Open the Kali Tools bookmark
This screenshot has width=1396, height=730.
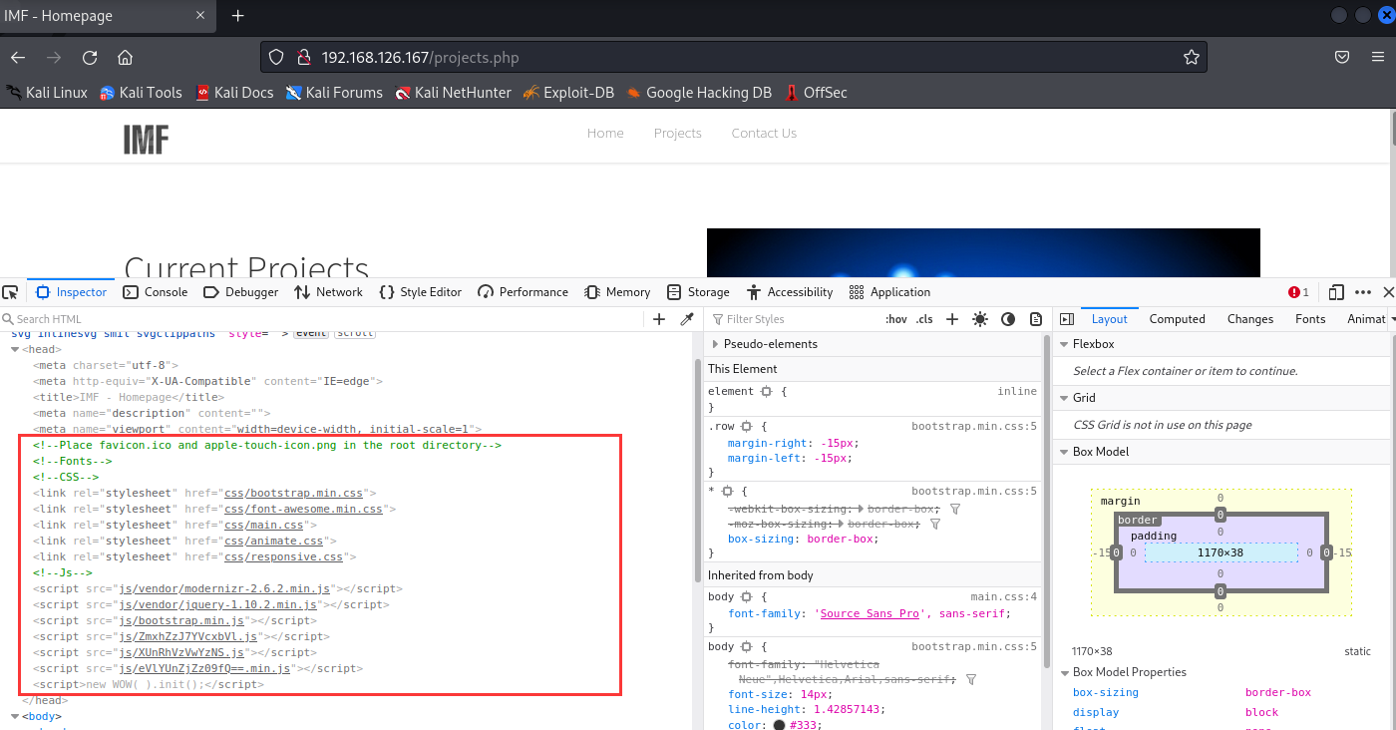click(141, 93)
